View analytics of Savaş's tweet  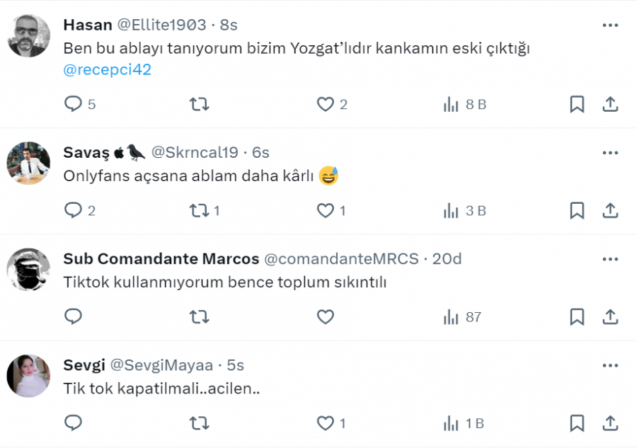451,211
